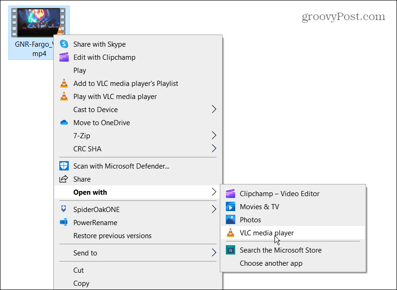The height and width of the screenshot is (290, 397).
Task: Open with Clipchamp – Video Editor
Action: click(293, 194)
